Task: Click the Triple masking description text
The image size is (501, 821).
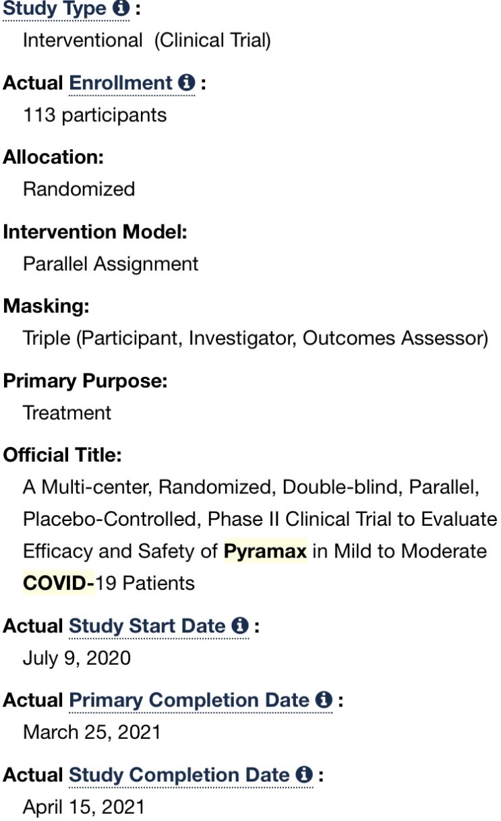Action: click(256, 338)
